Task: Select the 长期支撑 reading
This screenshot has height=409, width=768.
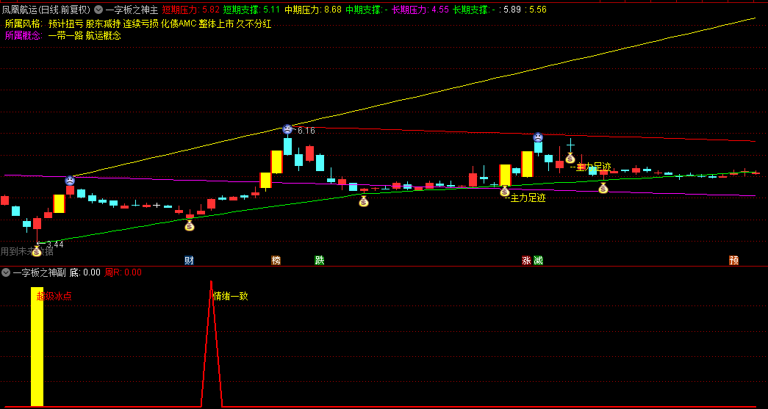Action: pyautogui.click(x=474, y=10)
